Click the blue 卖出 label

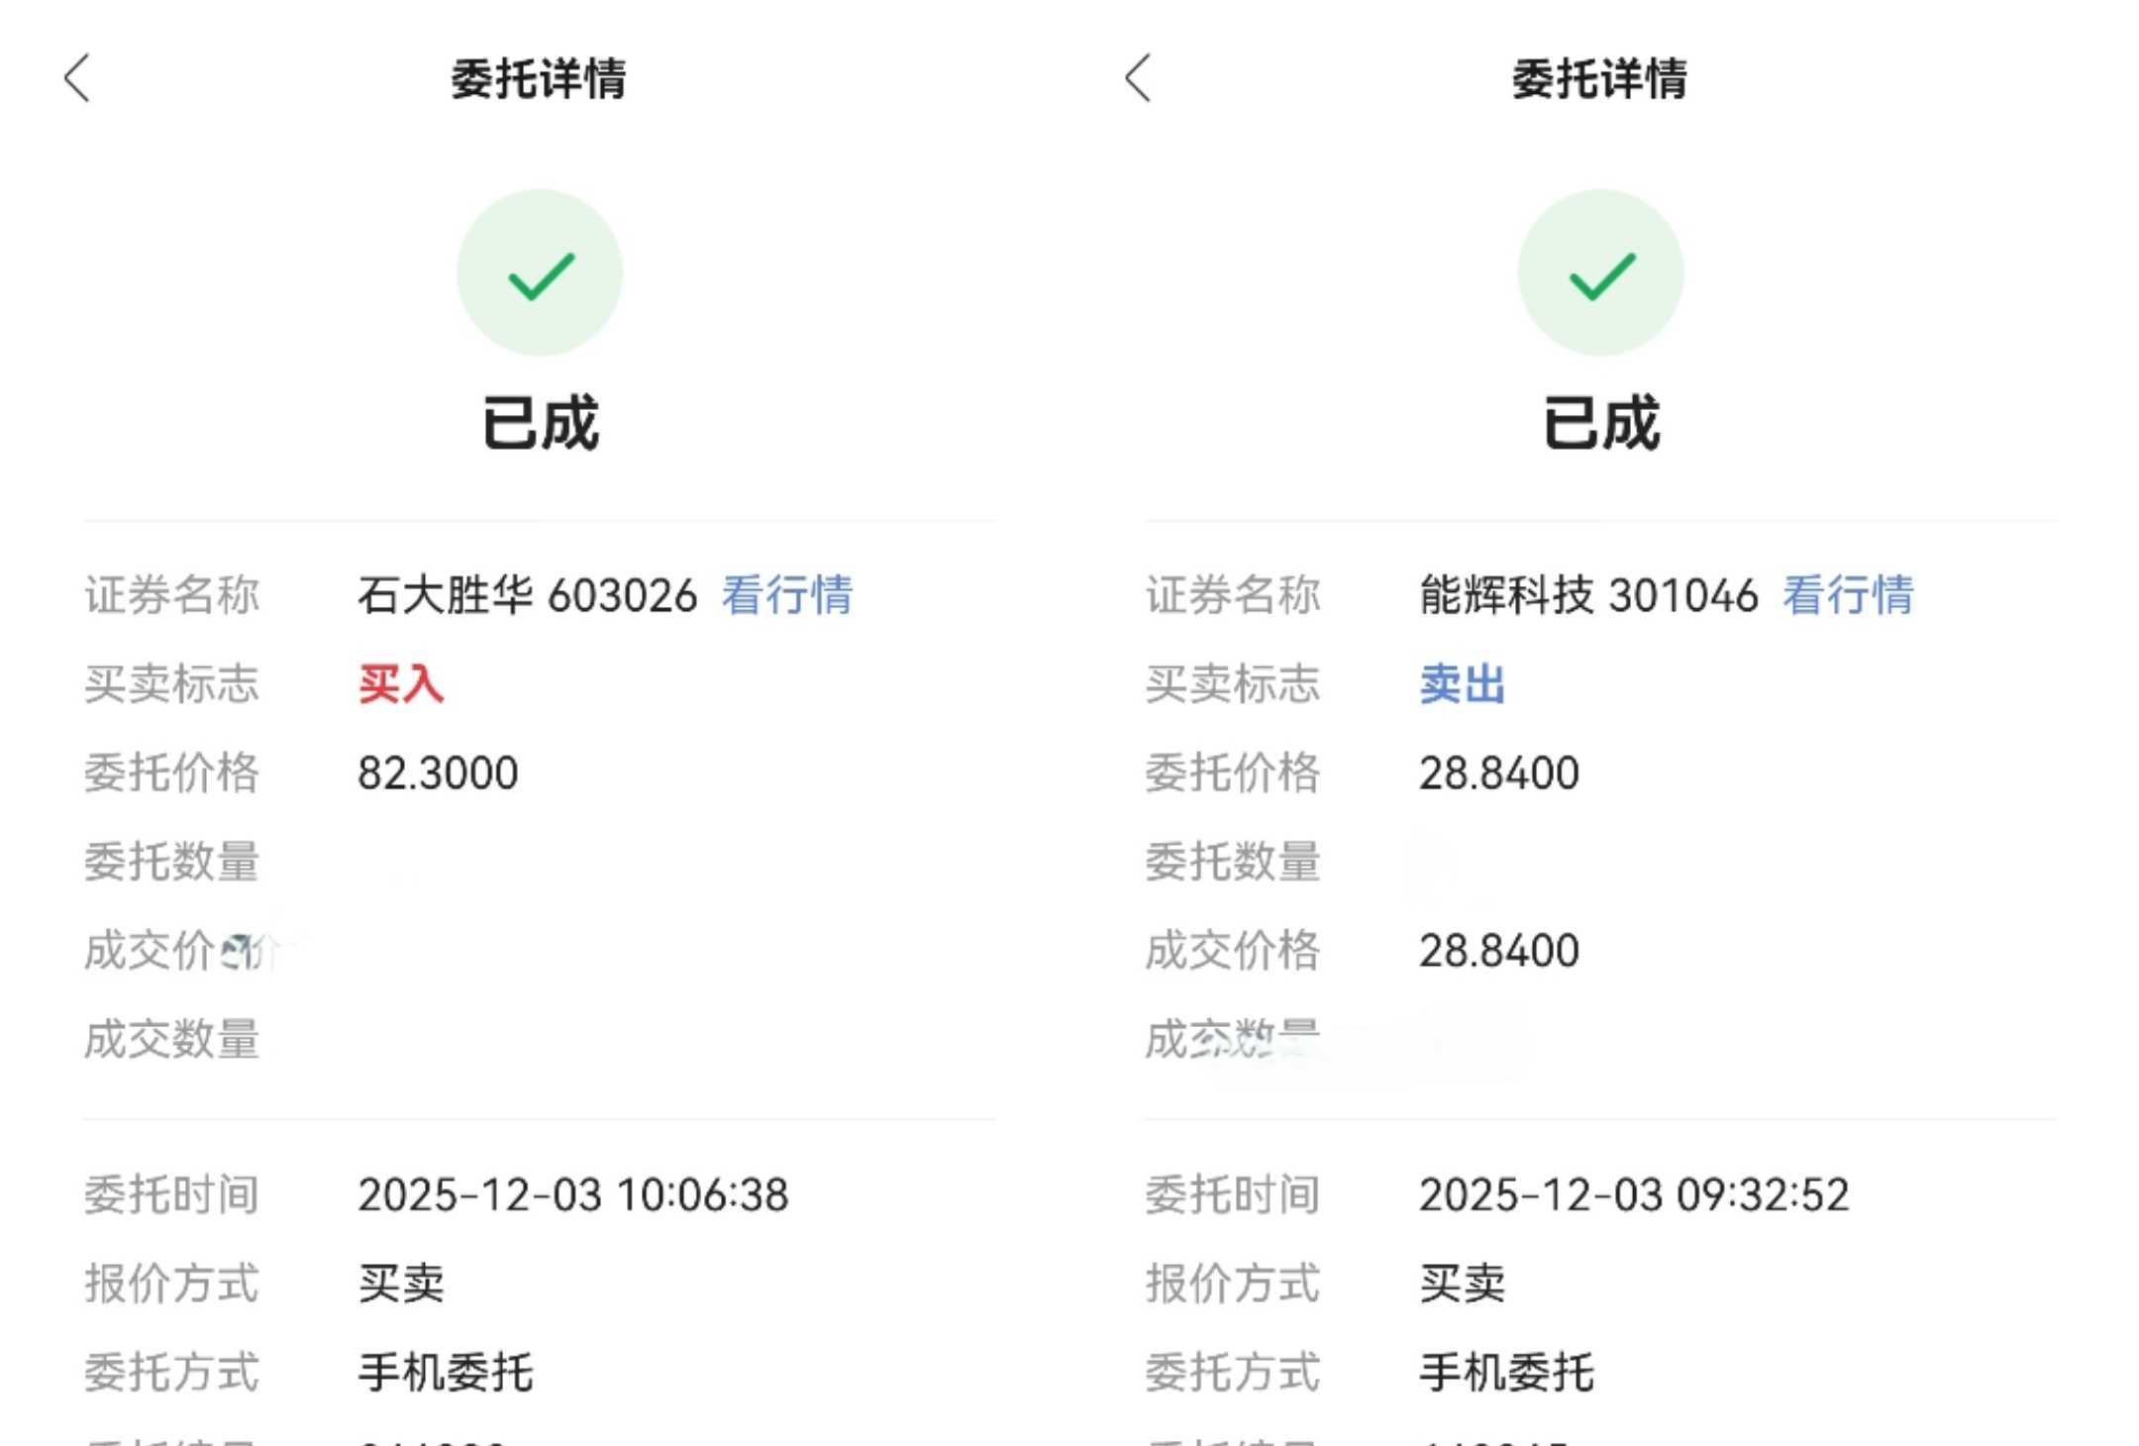(1462, 684)
